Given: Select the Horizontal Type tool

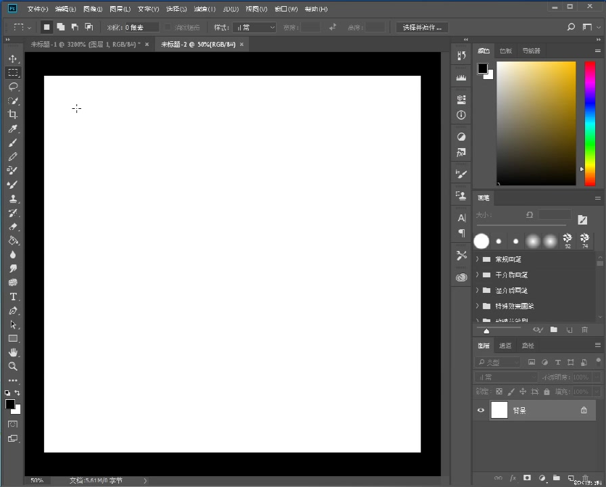Looking at the screenshot, I should point(13,296).
